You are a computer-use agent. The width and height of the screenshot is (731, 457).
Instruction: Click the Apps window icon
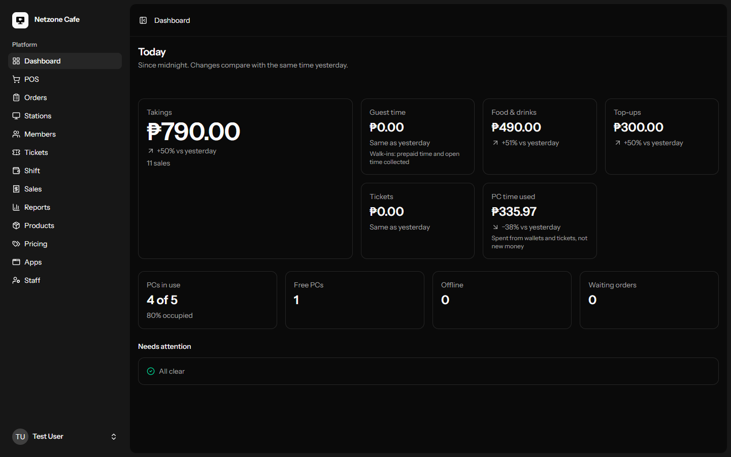[x=16, y=262]
